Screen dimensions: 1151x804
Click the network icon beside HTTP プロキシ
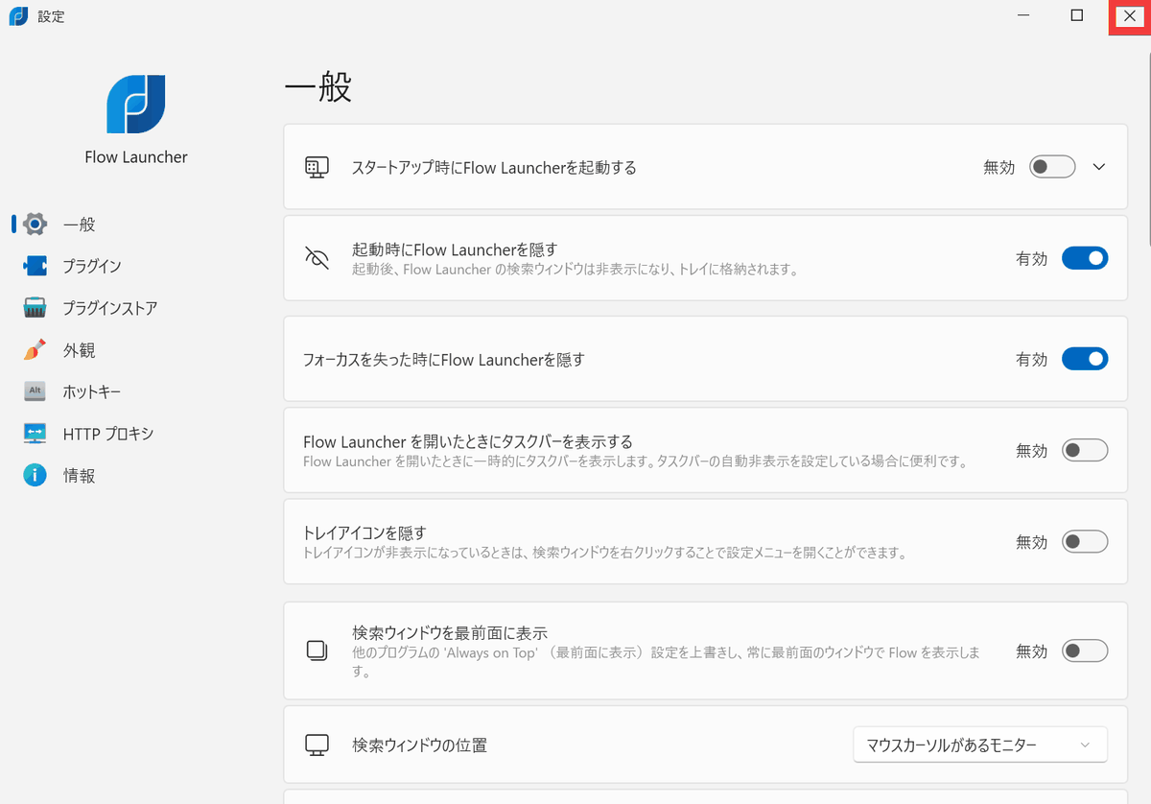coord(35,434)
